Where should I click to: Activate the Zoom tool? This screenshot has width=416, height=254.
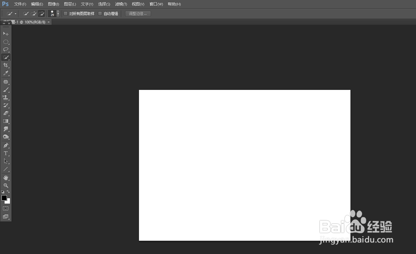[x=5, y=185]
